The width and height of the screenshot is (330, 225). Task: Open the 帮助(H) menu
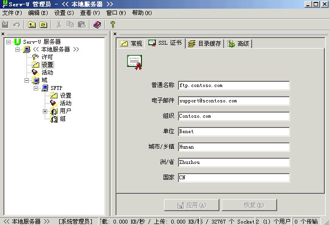(142, 13)
